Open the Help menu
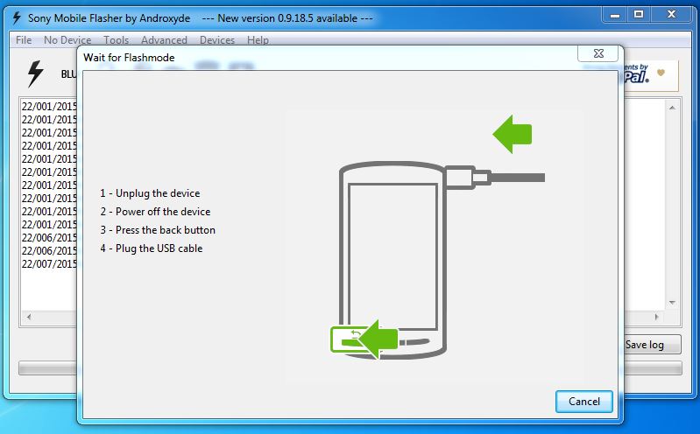Image resolution: width=700 pixels, height=434 pixels. [x=258, y=40]
